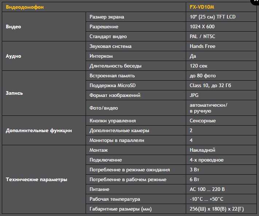Click the Аудио category cell
The height and width of the screenshot is (216, 259).
tap(44, 56)
